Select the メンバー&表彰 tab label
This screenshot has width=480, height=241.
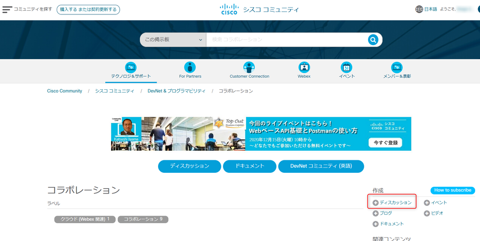(x=397, y=76)
